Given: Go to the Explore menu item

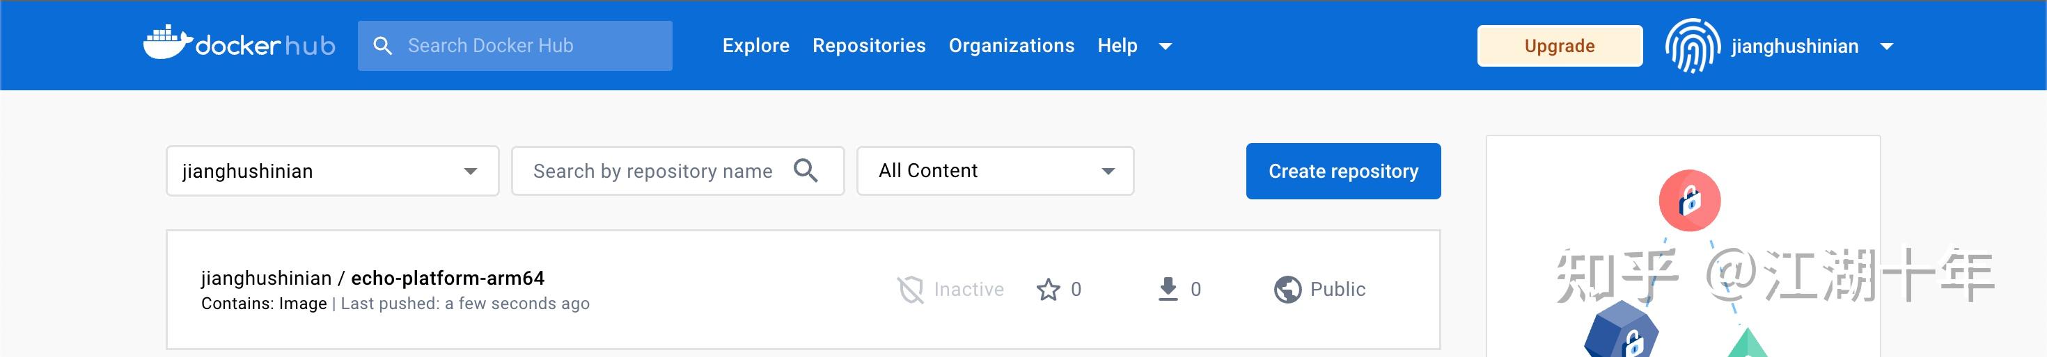Looking at the screenshot, I should (x=755, y=46).
